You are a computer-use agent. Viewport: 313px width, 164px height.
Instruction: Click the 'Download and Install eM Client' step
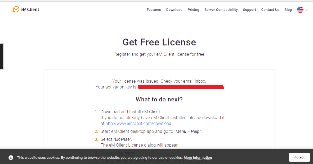pos(131,112)
